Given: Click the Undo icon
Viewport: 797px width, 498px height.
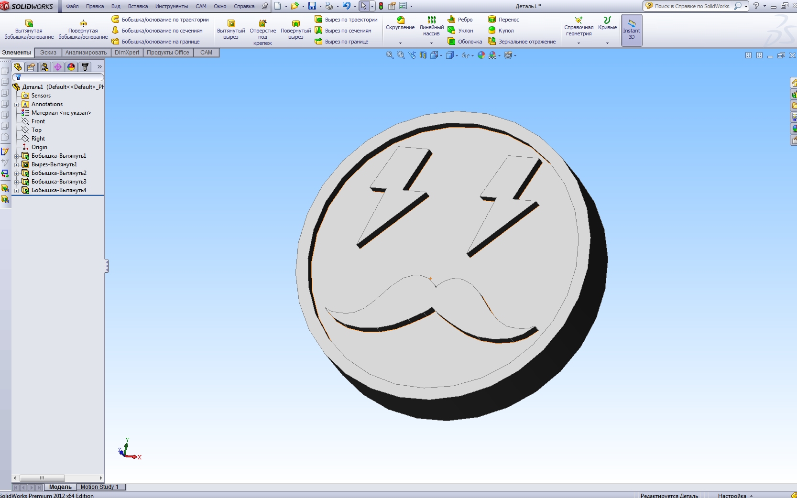Looking at the screenshot, I should [x=347, y=6].
